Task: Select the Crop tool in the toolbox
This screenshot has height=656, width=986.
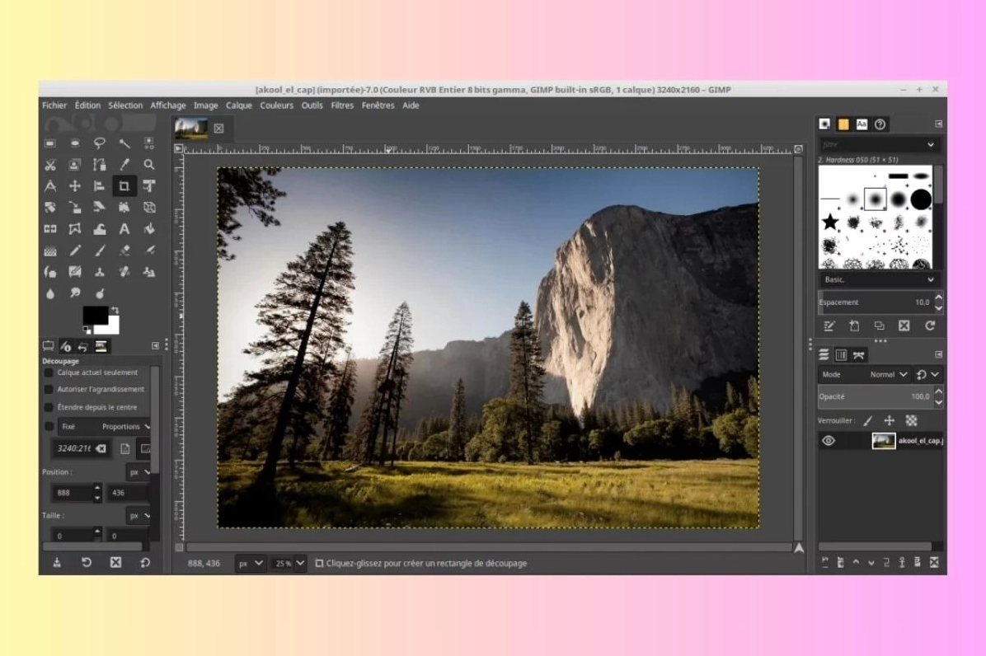Action: (124, 185)
